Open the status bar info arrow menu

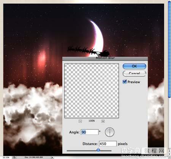point(52,157)
